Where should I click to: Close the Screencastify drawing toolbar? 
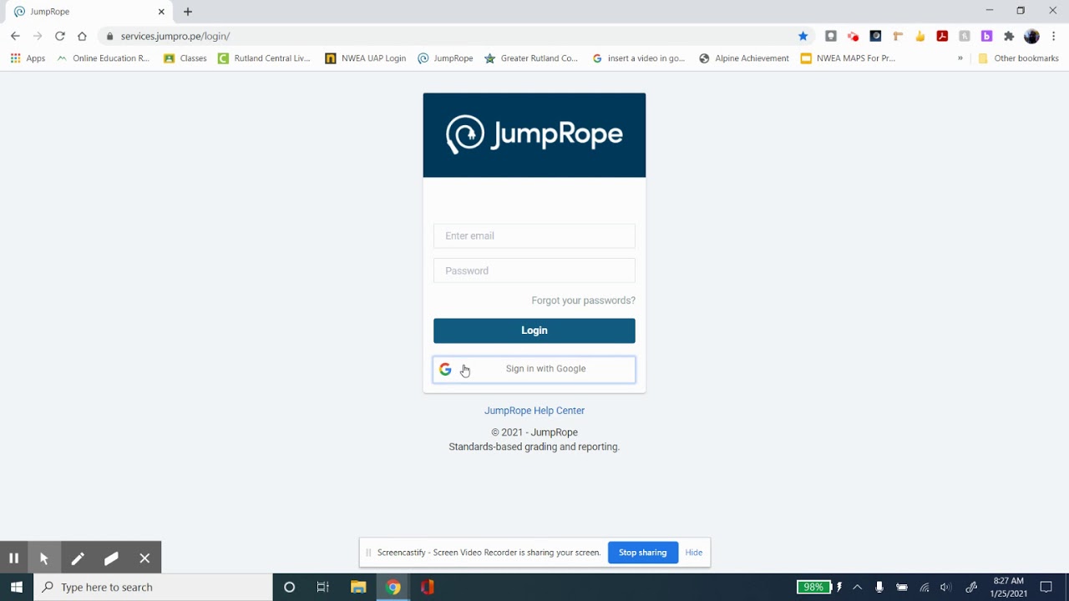(144, 558)
